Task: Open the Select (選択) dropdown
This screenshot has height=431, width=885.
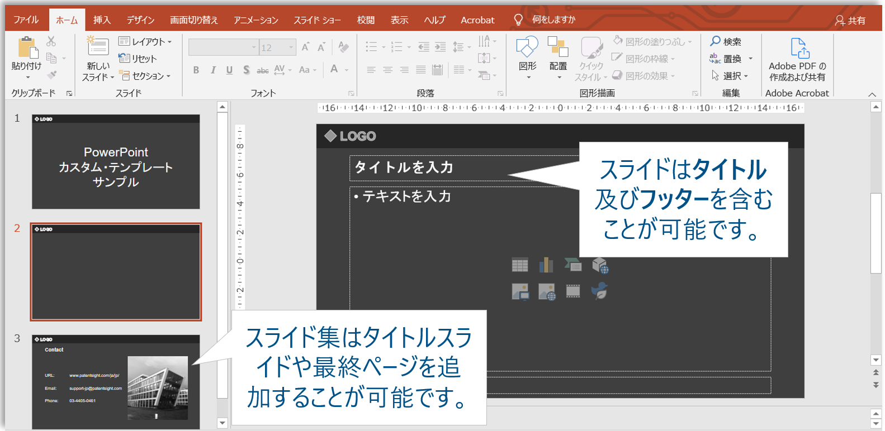Action: [x=730, y=75]
